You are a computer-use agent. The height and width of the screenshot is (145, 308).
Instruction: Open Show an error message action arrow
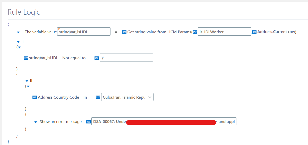[x=36, y=122]
